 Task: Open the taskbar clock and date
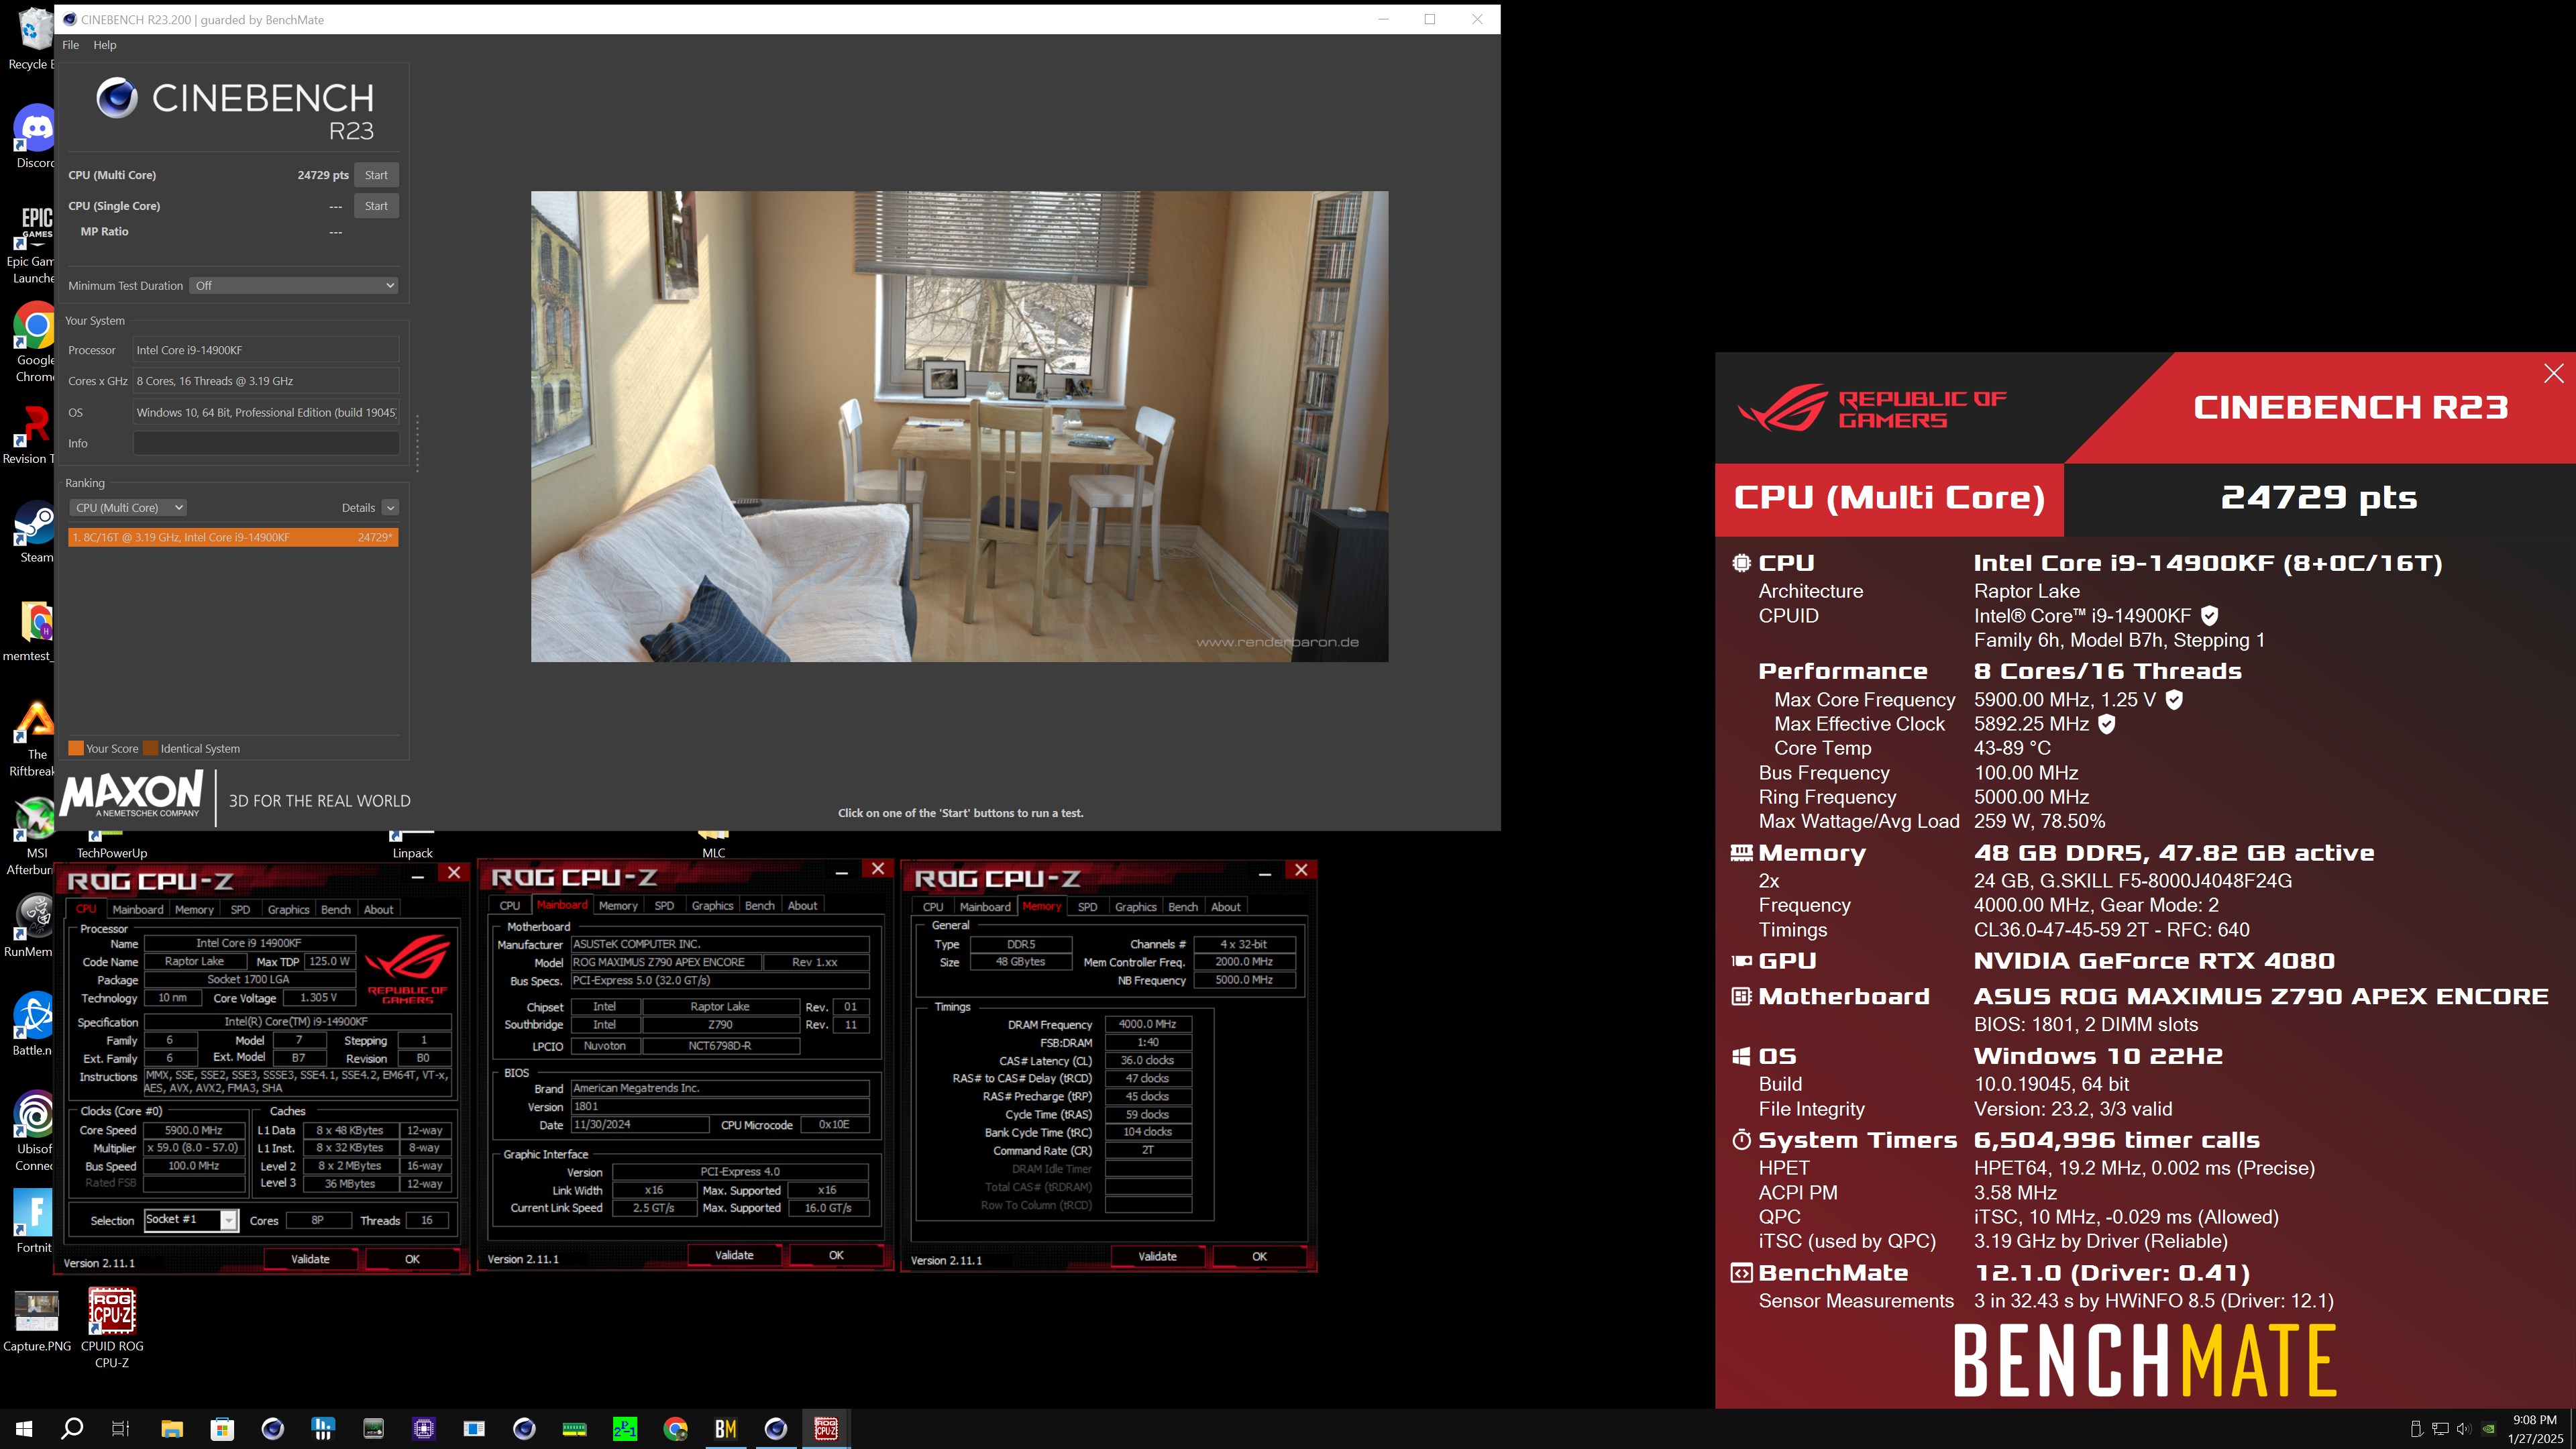tap(2535, 1429)
